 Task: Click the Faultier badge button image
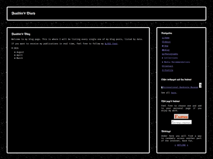[x=181, y=117]
